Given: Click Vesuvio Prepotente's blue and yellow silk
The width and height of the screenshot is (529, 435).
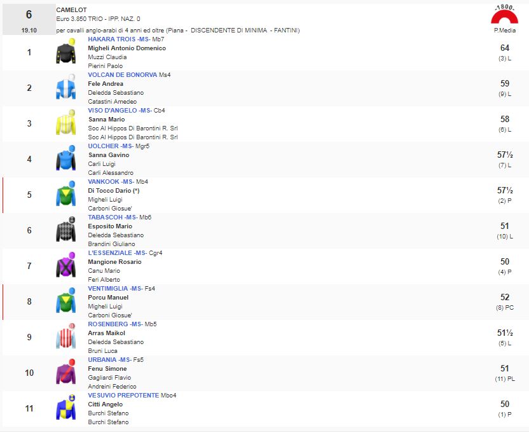Looking at the screenshot, I should (x=65, y=409).
